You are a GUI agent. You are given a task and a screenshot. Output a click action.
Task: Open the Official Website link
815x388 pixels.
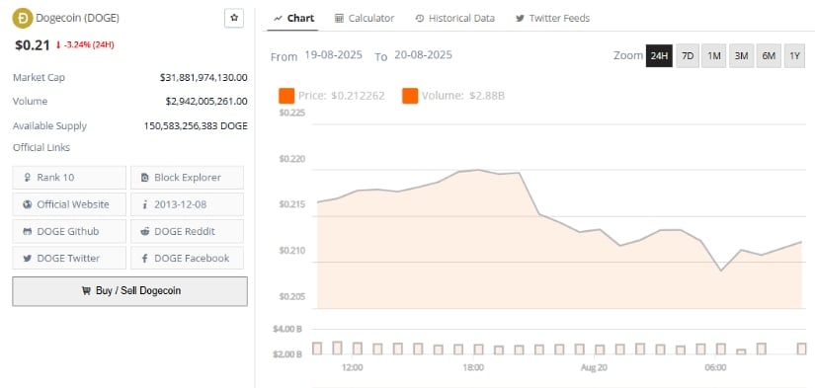click(x=69, y=204)
